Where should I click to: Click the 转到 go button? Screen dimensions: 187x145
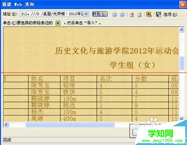click(100, 14)
